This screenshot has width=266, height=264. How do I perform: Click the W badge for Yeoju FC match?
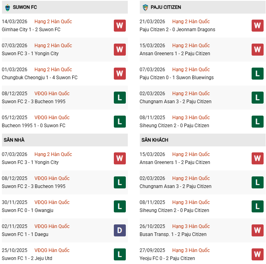tap(258, 254)
